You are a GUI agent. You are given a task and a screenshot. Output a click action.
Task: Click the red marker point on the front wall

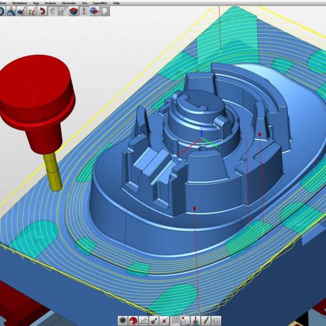coord(194,209)
